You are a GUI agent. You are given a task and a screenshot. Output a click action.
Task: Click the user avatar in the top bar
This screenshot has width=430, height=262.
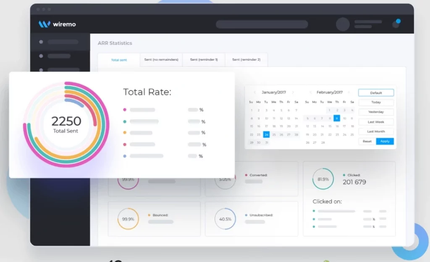(342, 24)
